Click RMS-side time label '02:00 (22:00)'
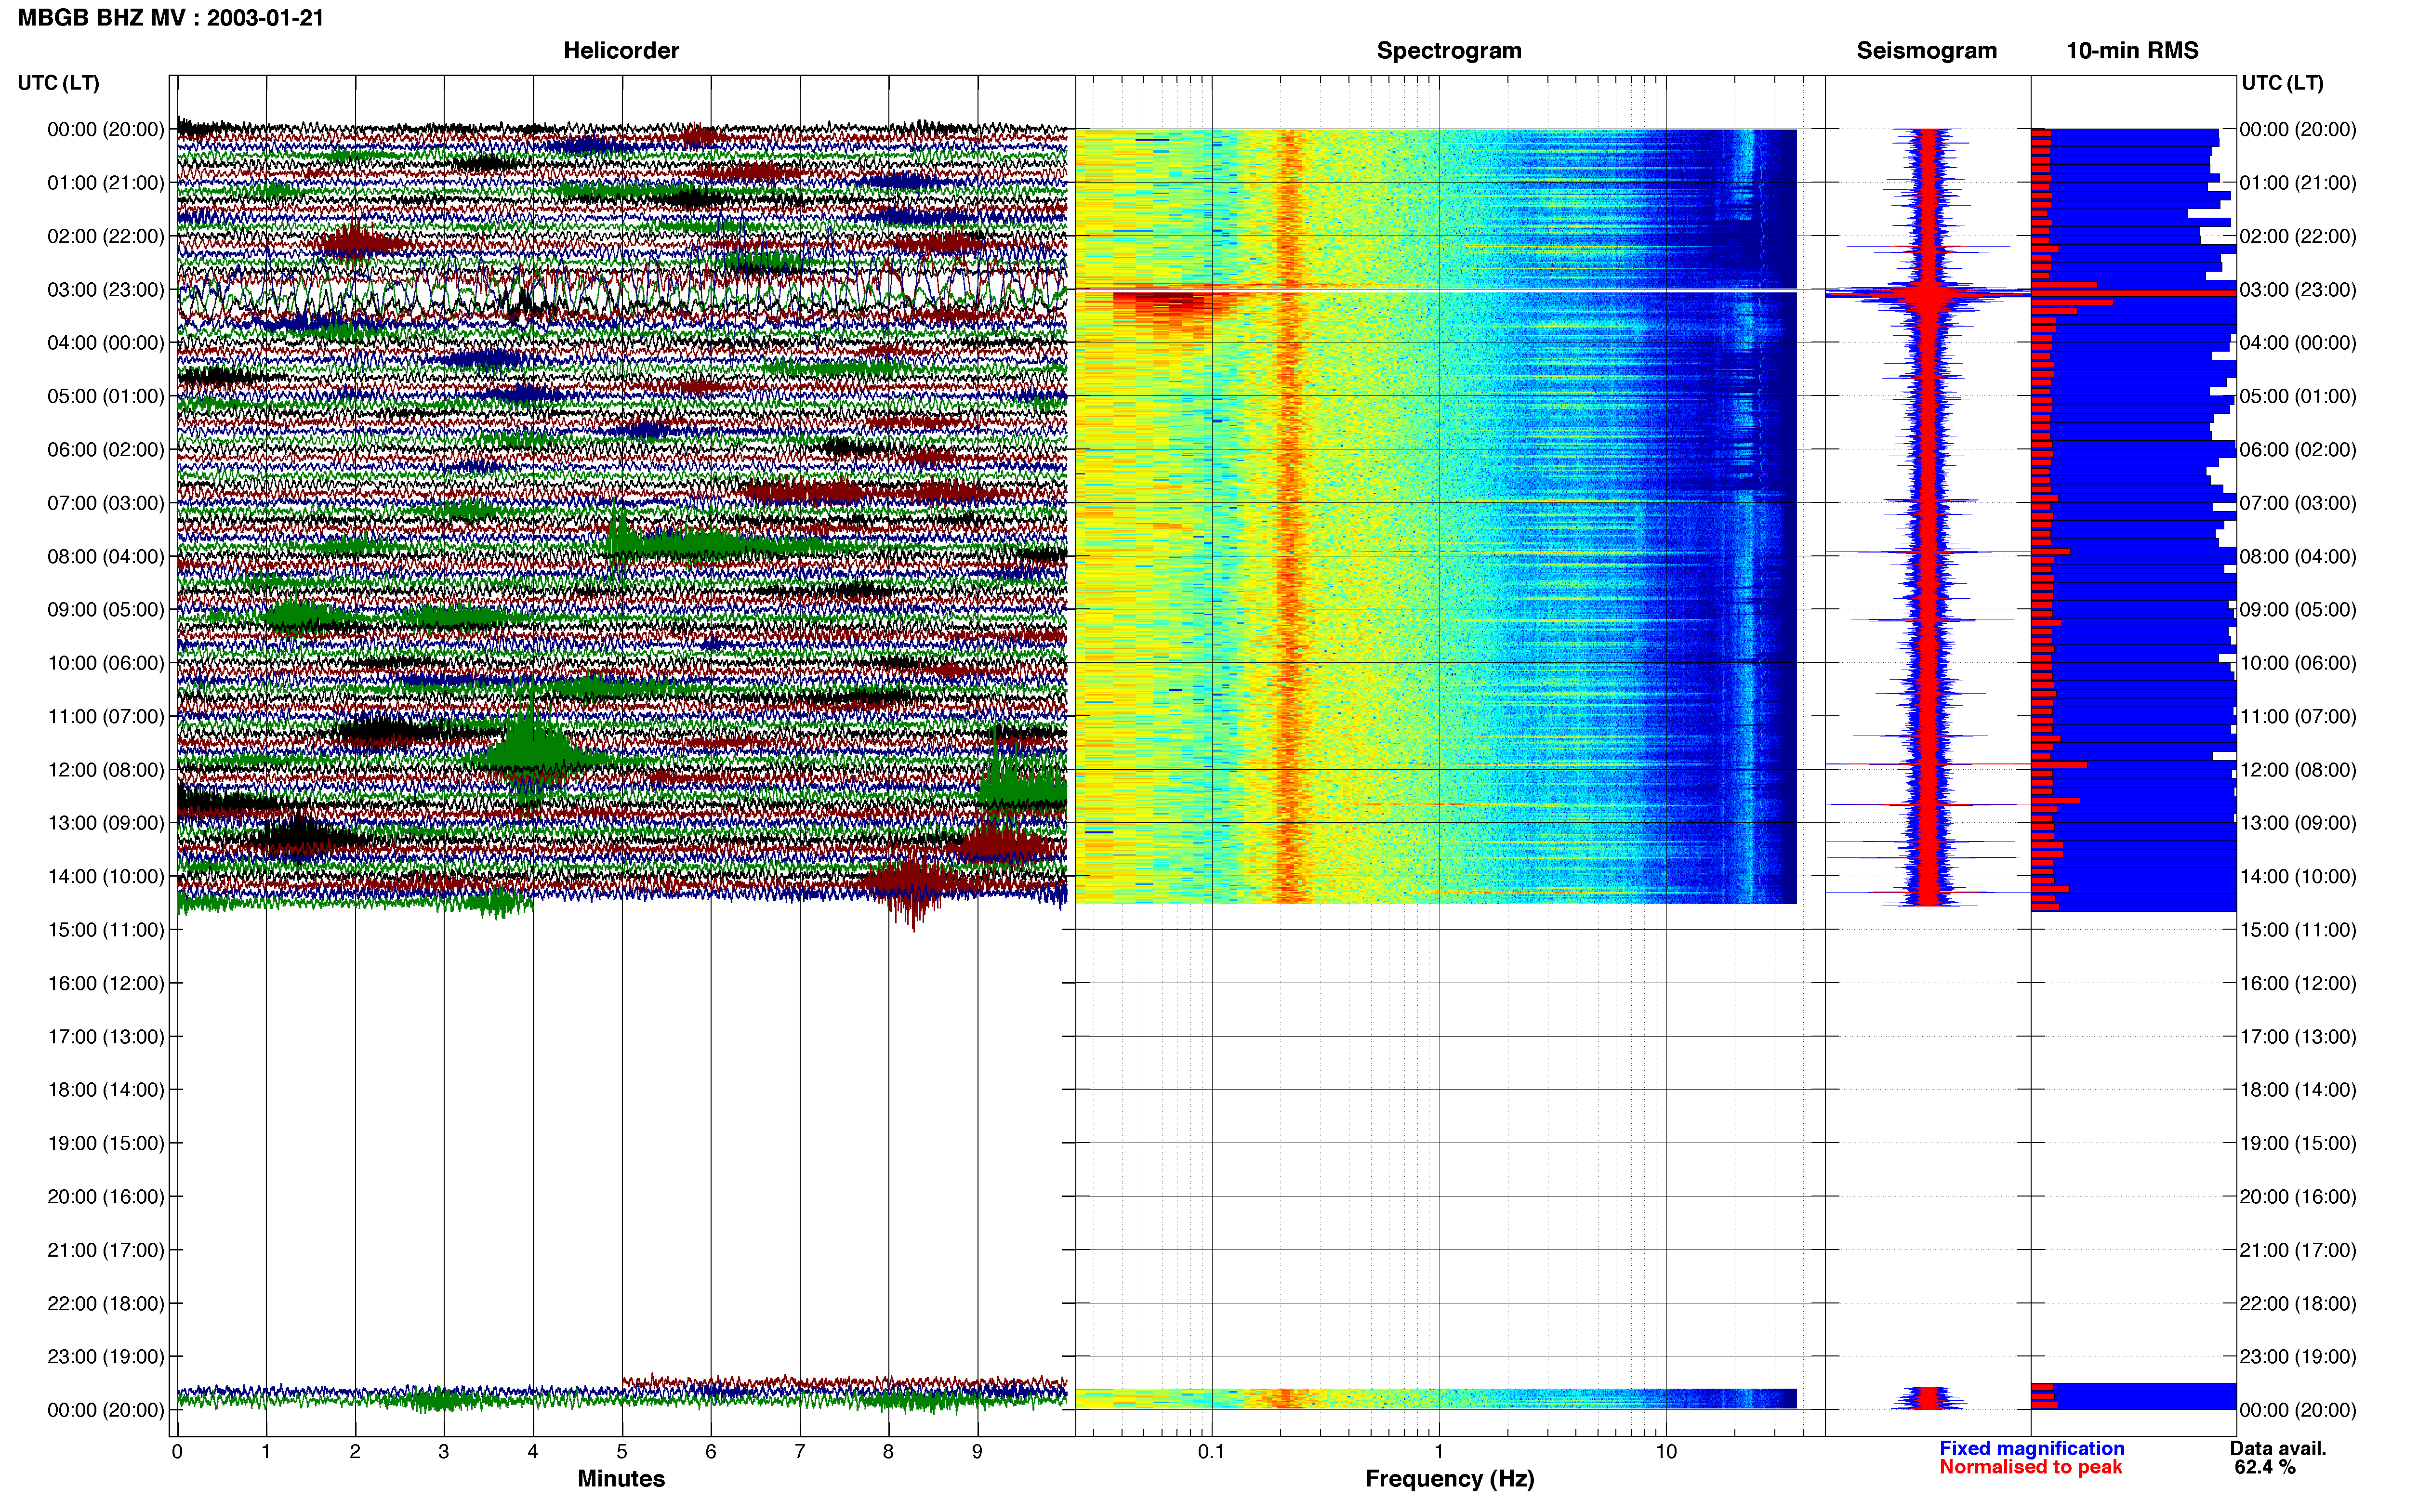Viewport: 2418px width, 1512px height. (x=2298, y=236)
